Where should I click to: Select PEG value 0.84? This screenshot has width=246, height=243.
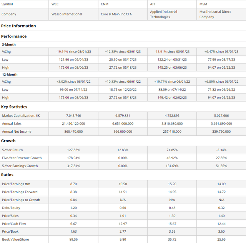pyautogui.click(x=73, y=200)
